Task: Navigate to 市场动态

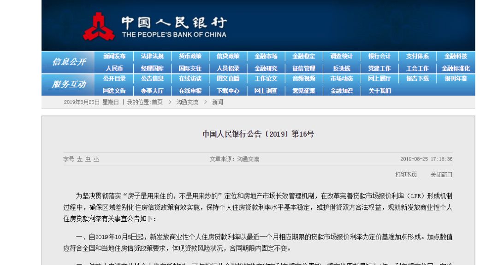Action: (x=341, y=79)
